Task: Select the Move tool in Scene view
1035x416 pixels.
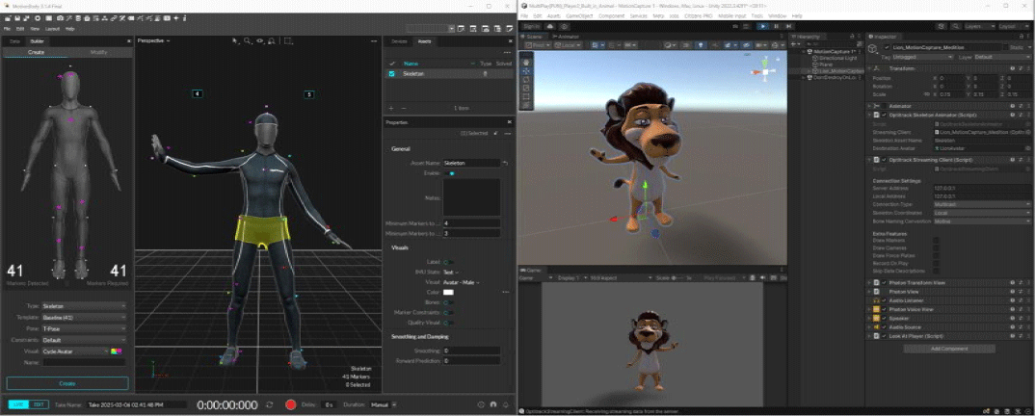Action: [x=525, y=70]
